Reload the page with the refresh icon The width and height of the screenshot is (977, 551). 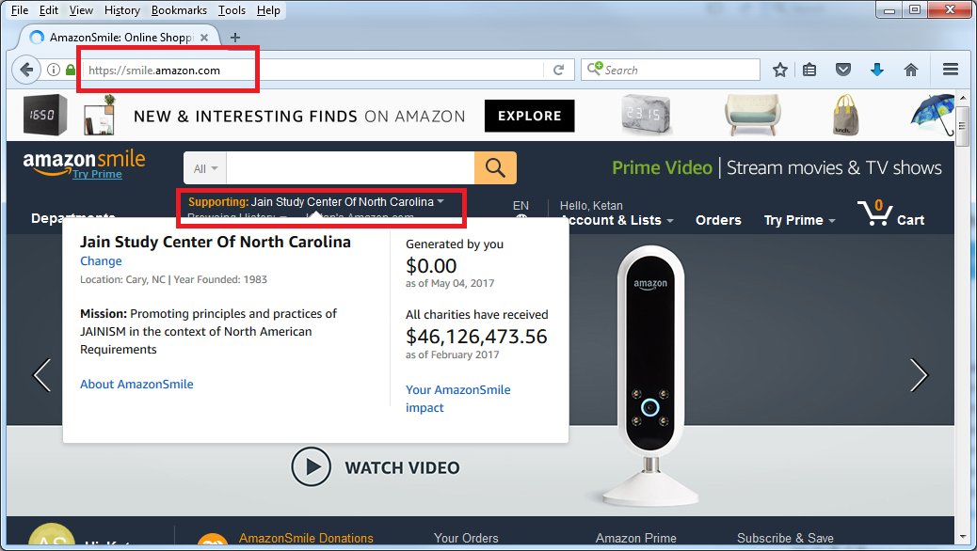pyautogui.click(x=559, y=70)
